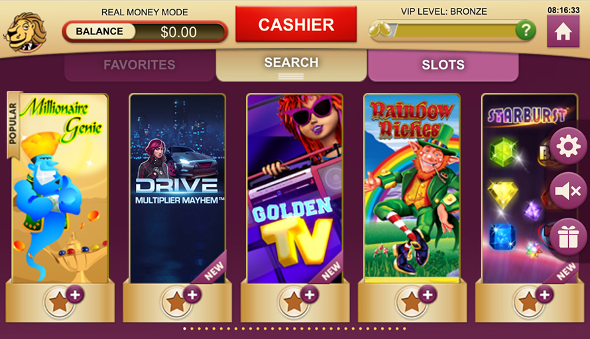The height and width of the screenshot is (339, 590).
Task: Open the home icon button
Action: point(563,31)
